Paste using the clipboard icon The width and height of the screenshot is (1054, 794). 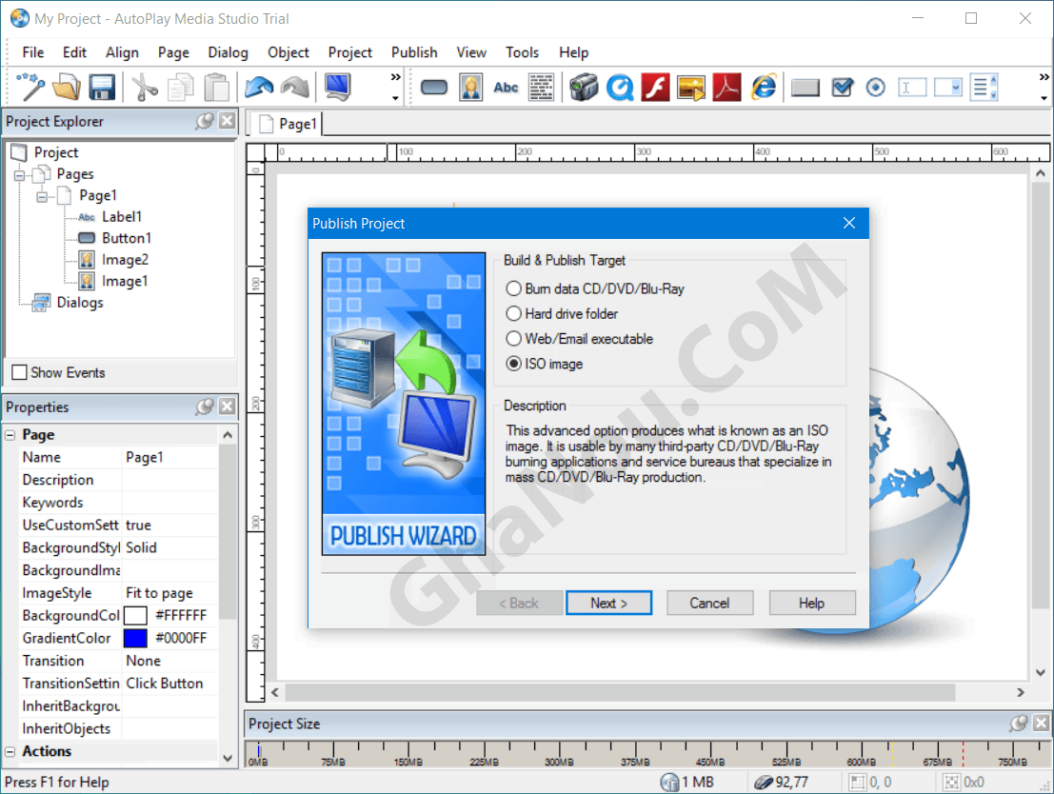[x=216, y=88]
